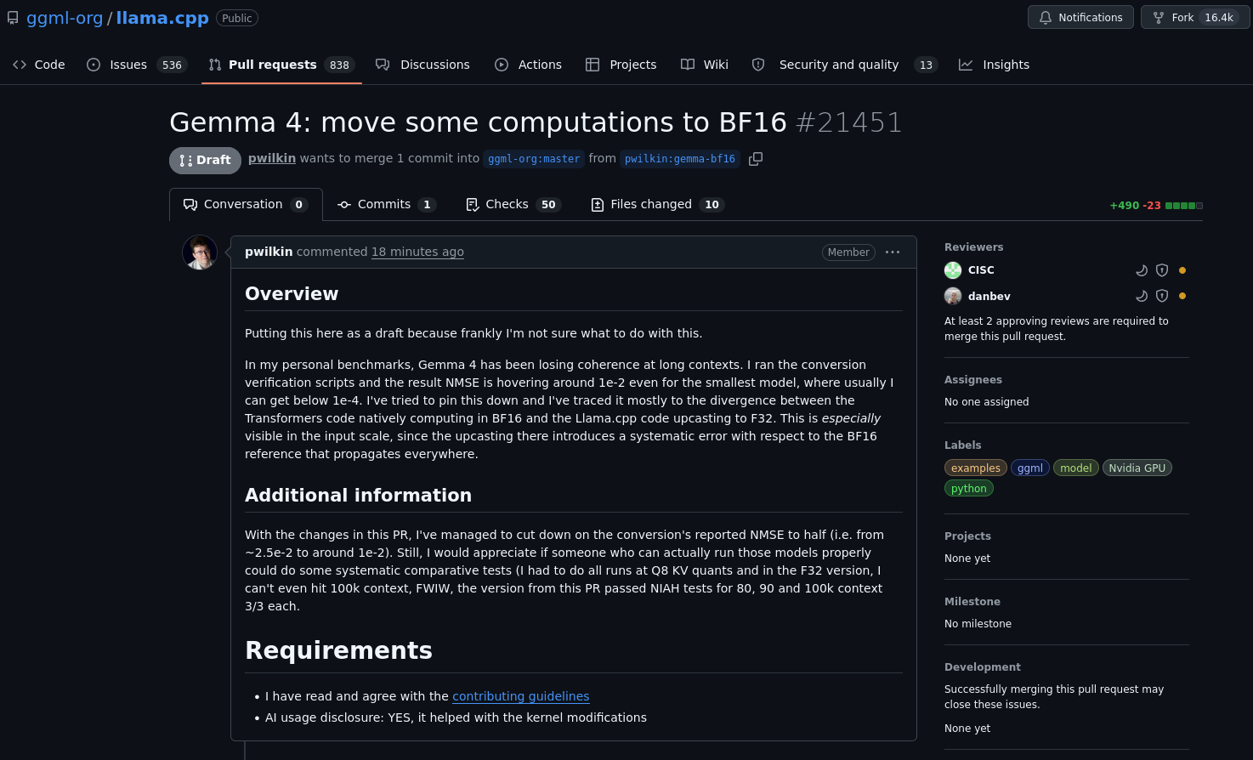
Task: Click the Member badge on the comment
Action: [848, 252]
